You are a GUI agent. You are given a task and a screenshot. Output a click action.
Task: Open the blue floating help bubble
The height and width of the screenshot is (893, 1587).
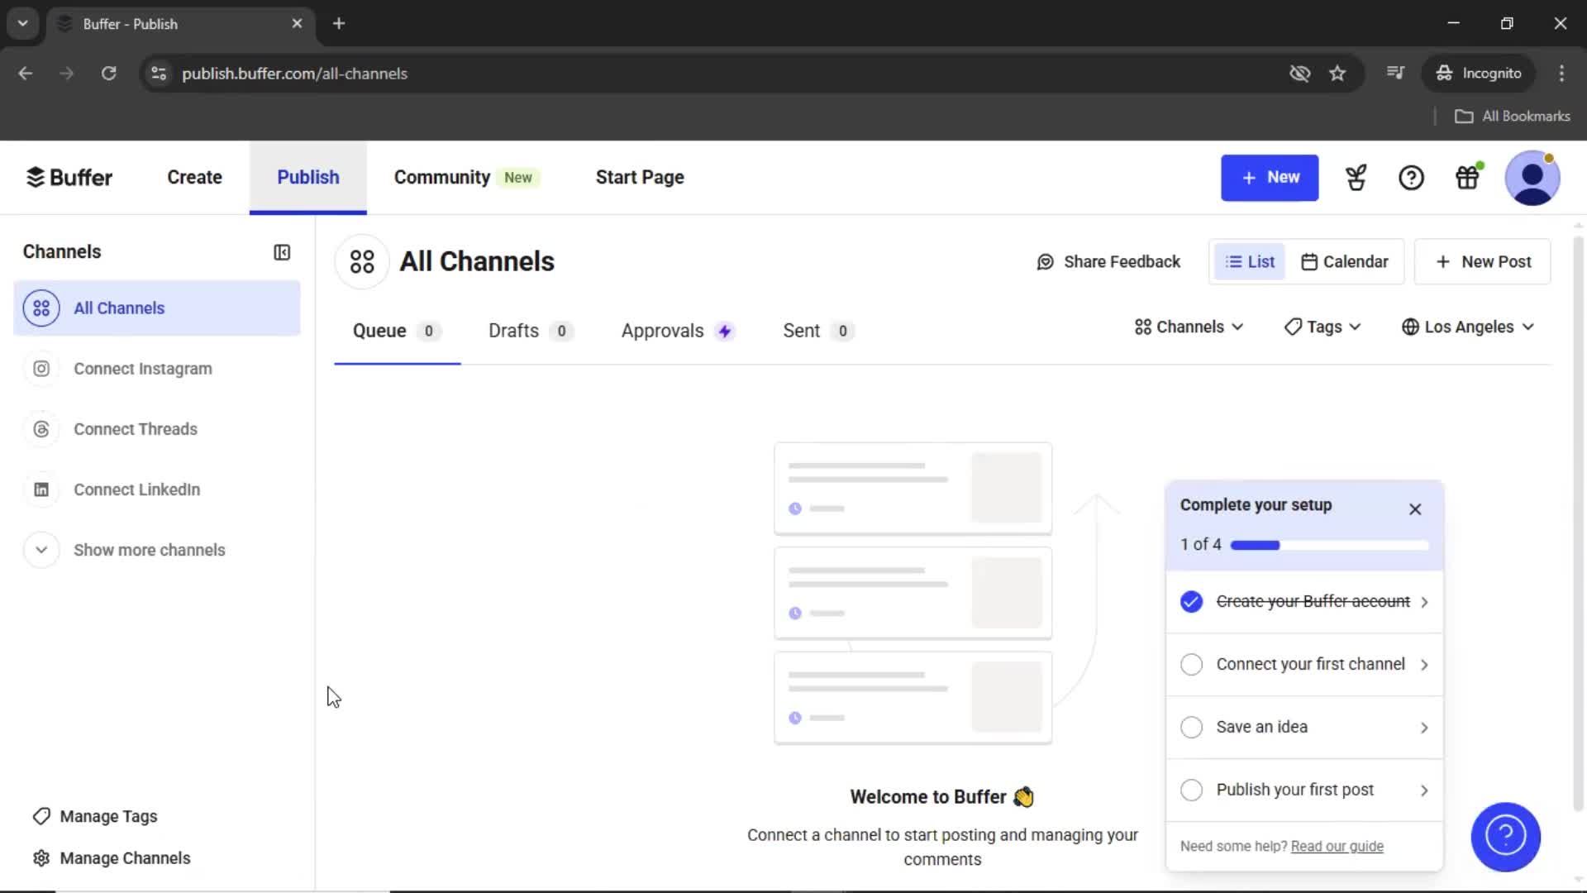pyautogui.click(x=1505, y=837)
